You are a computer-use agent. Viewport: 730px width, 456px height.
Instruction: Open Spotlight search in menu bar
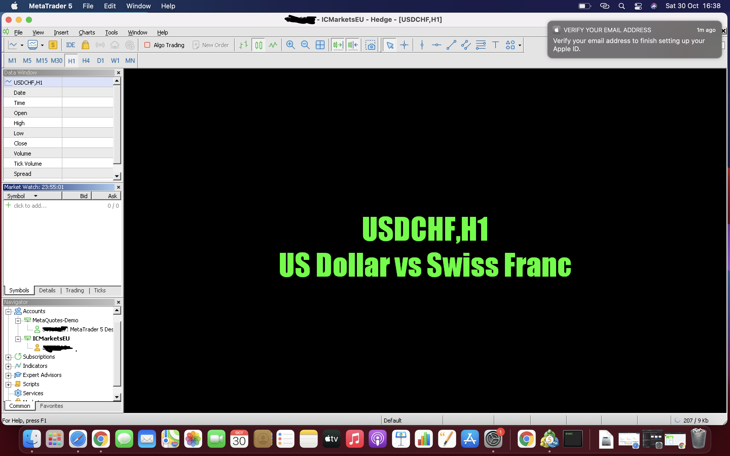click(x=622, y=6)
